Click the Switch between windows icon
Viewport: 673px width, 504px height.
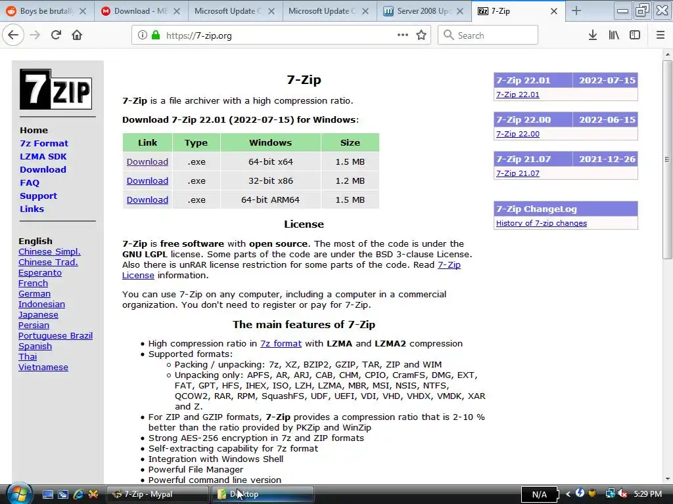click(x=63, y=494)
